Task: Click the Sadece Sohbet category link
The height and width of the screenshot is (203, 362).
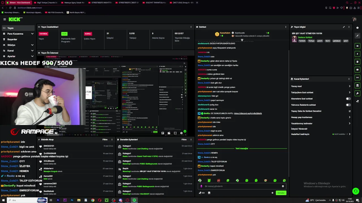Action: tap(305, 37)
